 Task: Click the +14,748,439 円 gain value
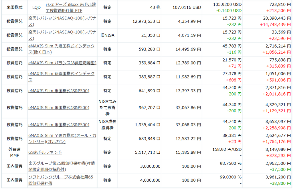click(276, 25)
